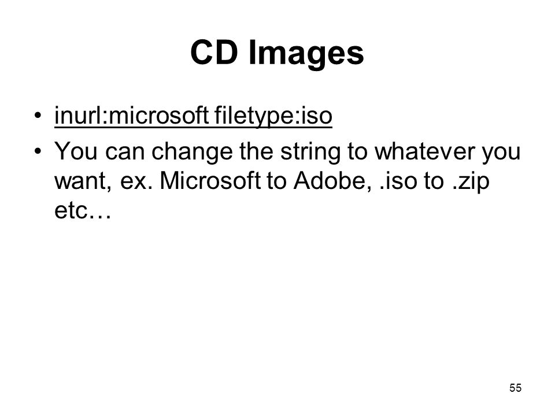555x416 pixels.
Task: Click the 'etc…' text
Action: point(83,210)
